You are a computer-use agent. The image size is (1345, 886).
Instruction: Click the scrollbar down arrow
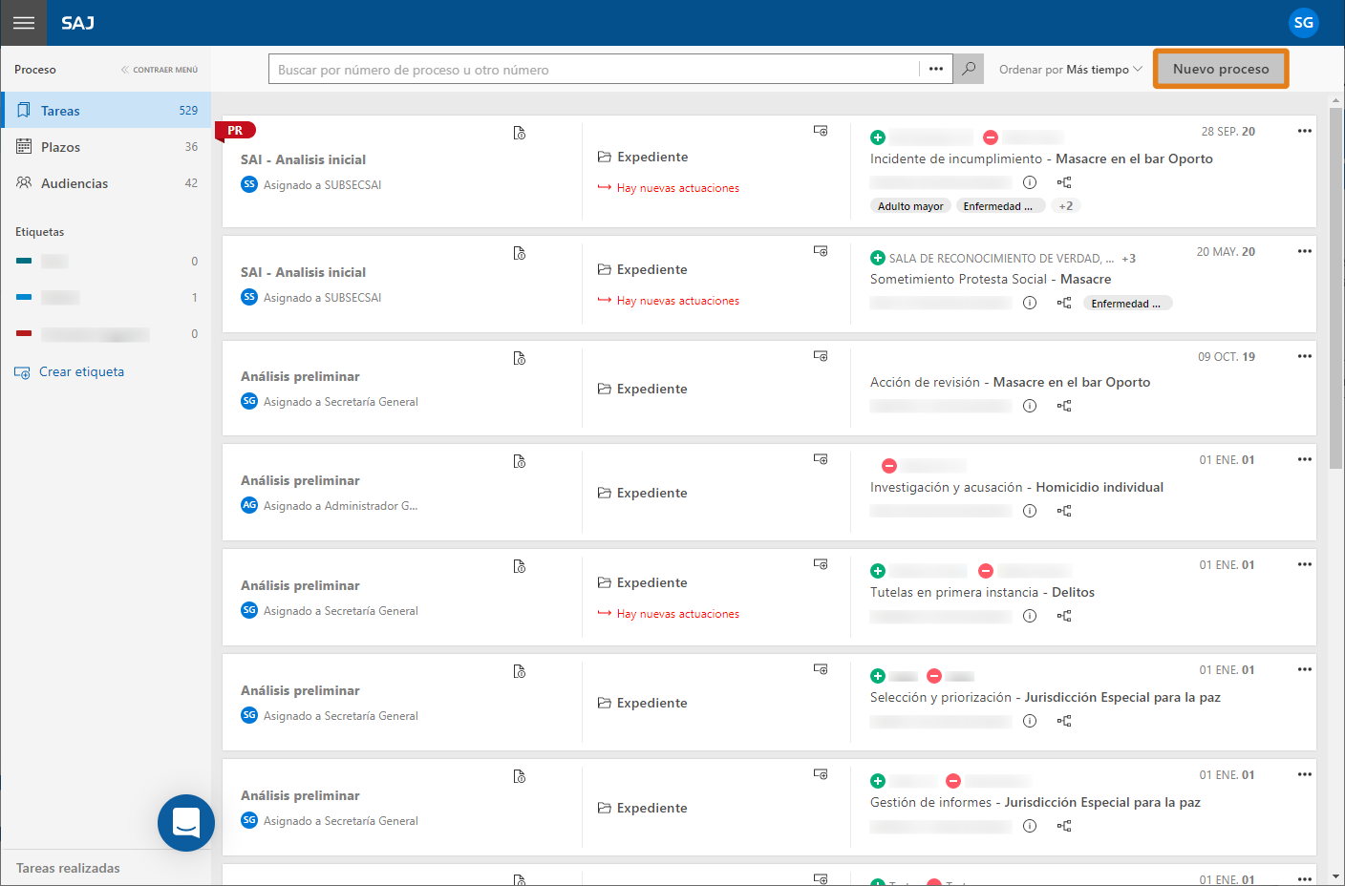(x=1335, y=875)
